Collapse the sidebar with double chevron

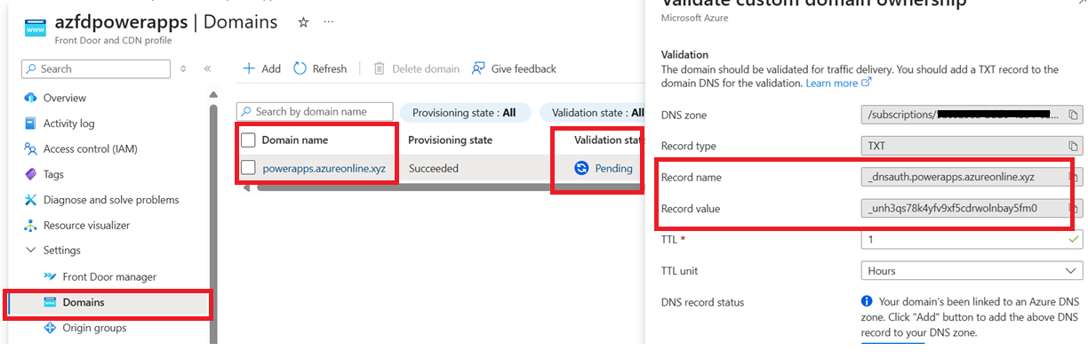207,68
